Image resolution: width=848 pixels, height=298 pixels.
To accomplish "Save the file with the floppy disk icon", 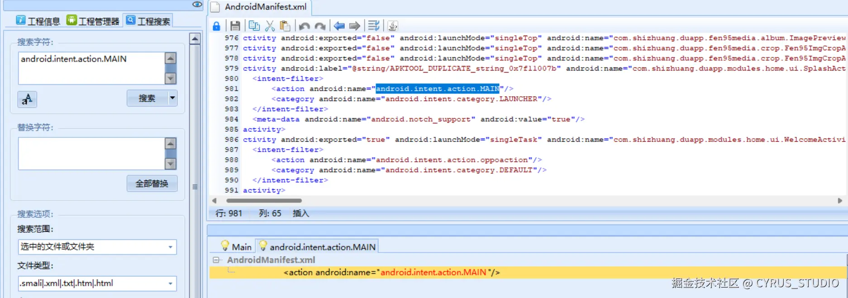I will [235, 26].
